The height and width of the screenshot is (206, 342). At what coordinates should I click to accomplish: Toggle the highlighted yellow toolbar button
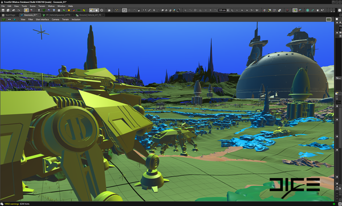26,10
